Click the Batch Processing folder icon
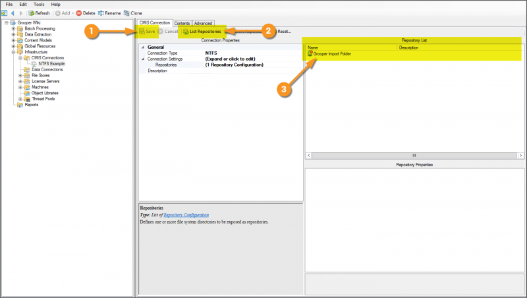This screenshot has height=298, width=527. [x=20, y=28]
